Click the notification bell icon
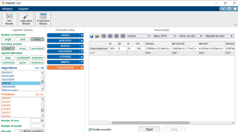 [235, 9]
